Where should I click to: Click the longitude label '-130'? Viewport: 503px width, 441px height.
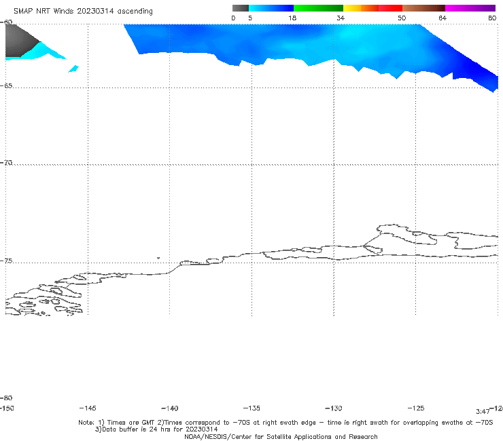pos(334,408)
